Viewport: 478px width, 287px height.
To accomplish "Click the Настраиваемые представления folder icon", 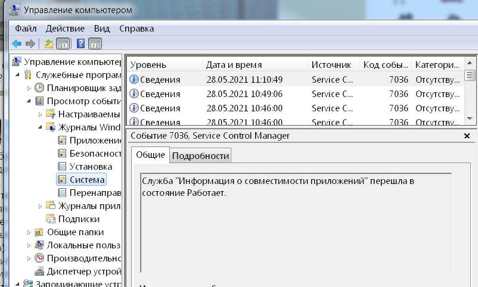I will tap(50, 114).
